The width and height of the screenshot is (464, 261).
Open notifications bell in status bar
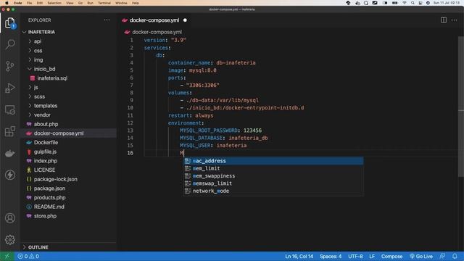455,256
